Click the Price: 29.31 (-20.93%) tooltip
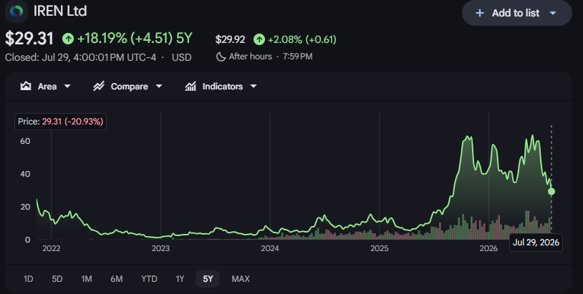583x294 pixels. click(60, 122)
